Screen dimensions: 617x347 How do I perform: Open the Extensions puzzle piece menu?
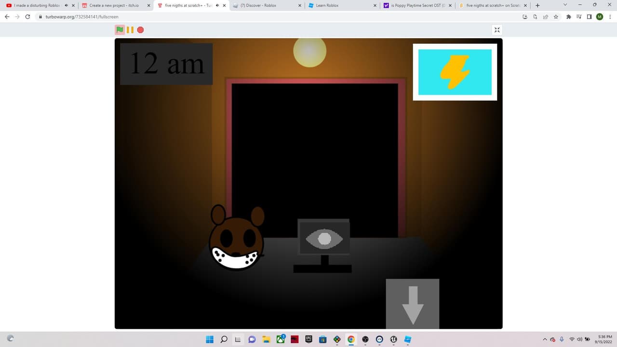click(569, 16)
